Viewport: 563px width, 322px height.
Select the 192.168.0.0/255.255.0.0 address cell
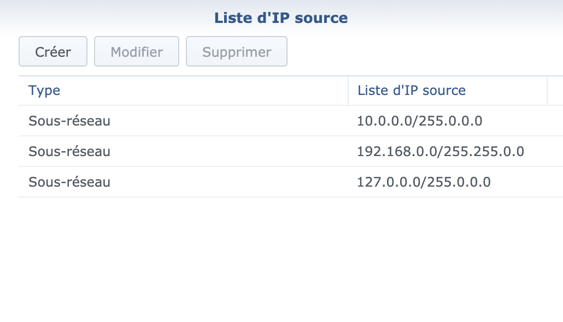(x=441, y=151)
